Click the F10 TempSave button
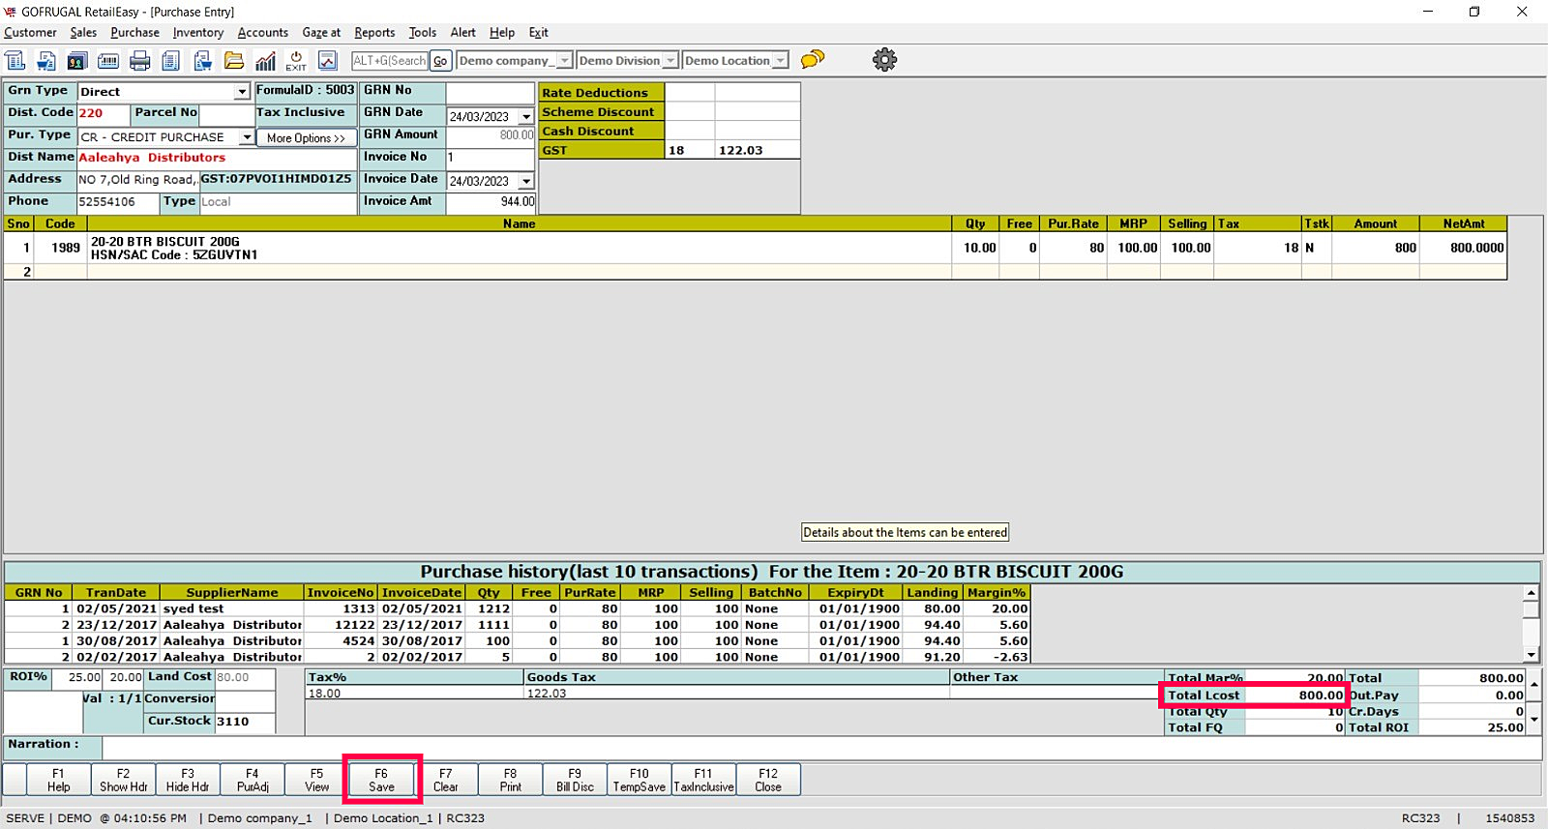Viewport: 1548px width, 829px height. [639, 780]
